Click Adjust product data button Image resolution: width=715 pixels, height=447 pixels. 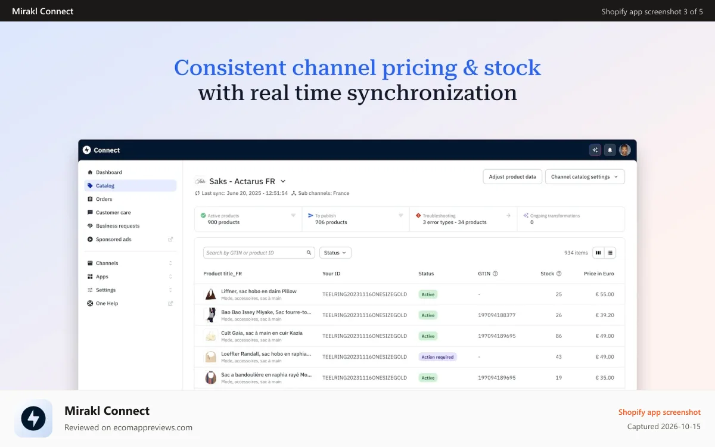(x=512, y=177)
